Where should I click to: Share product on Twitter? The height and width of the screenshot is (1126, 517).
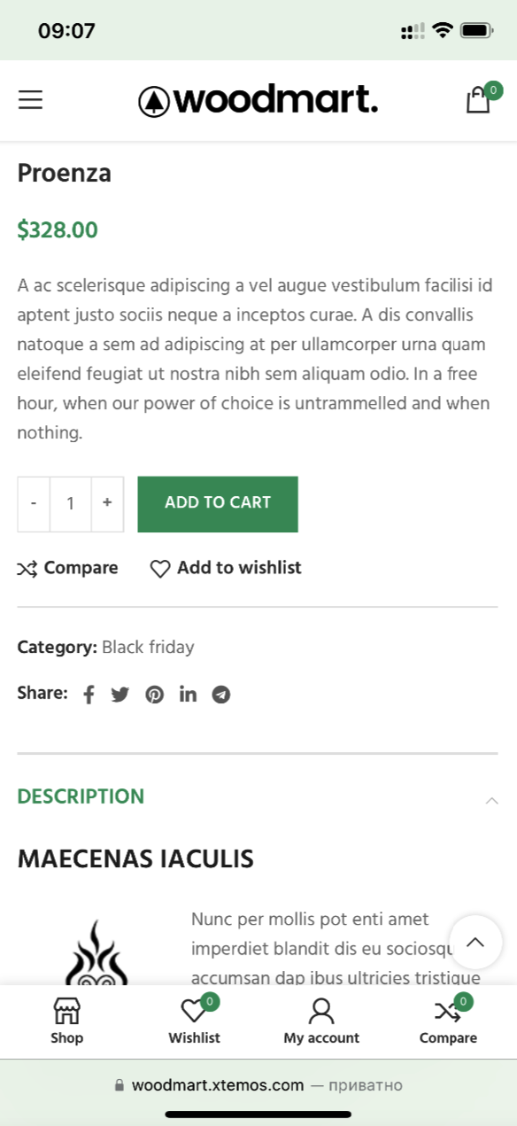120,695
